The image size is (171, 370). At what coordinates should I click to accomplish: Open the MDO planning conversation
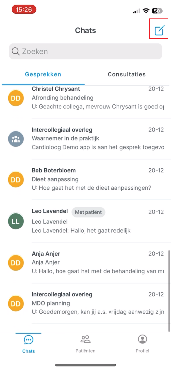(85, 303)
